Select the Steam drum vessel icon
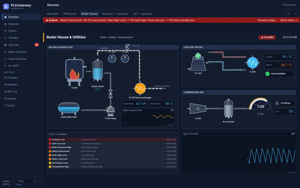 click(x=97, y=70)
